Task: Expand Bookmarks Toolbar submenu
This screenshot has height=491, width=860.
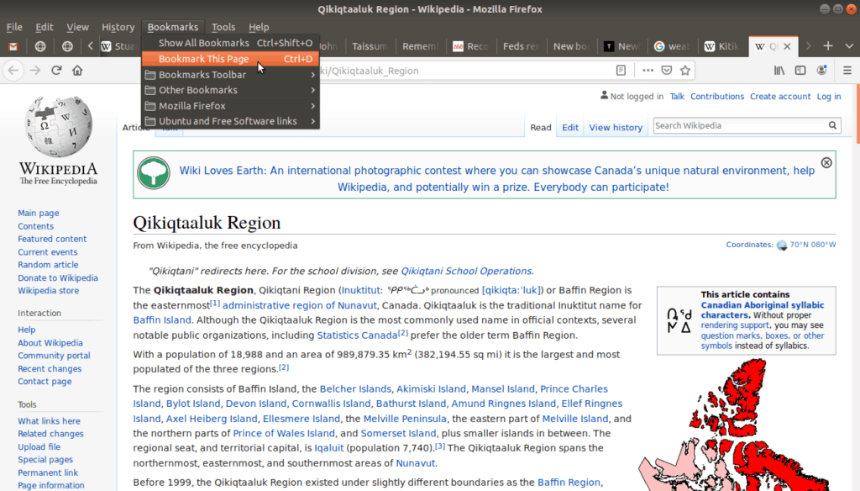Action: (231, 74)
